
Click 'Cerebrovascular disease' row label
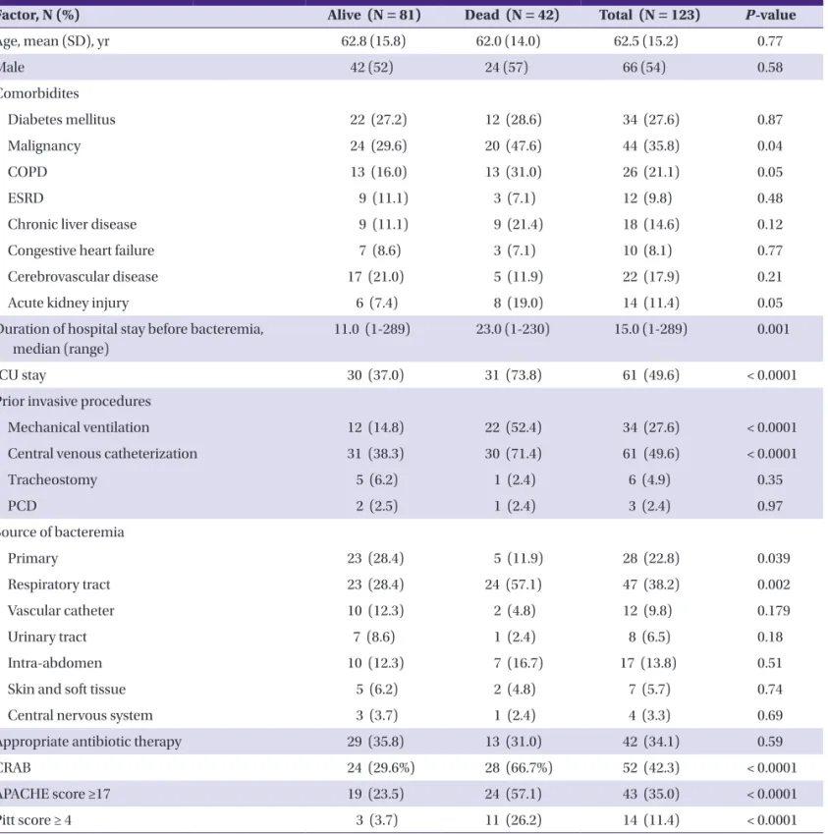click(x=83, y=277)
